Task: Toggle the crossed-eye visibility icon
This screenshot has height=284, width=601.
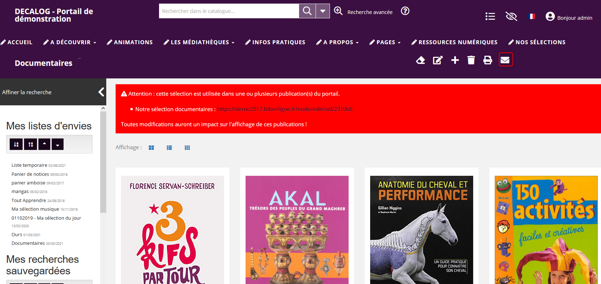Action: [x=511, y=16]
